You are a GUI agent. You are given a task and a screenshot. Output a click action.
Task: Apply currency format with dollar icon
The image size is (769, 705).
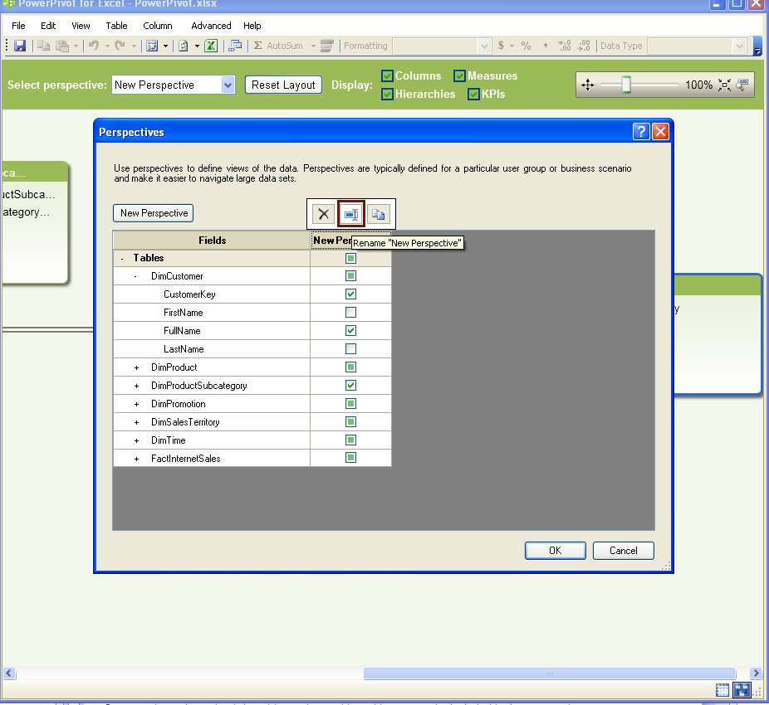(x=501, y=46)
